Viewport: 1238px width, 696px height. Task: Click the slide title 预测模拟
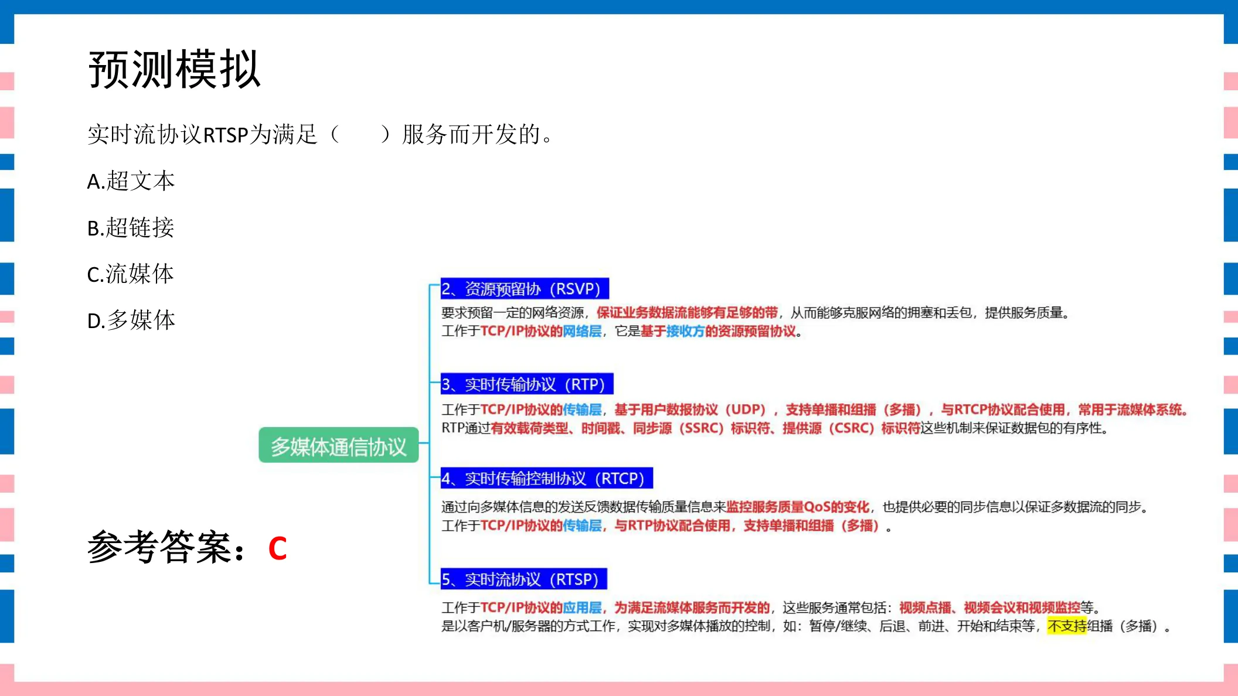click(174, 69)
